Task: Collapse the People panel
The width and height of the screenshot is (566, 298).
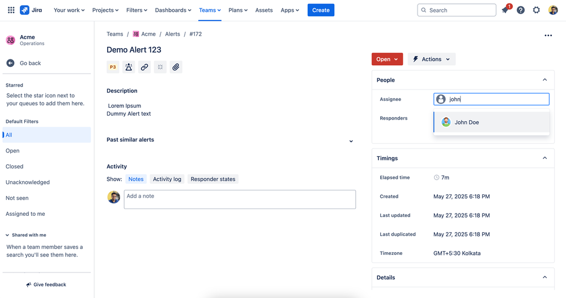Action: click(544, 80)
